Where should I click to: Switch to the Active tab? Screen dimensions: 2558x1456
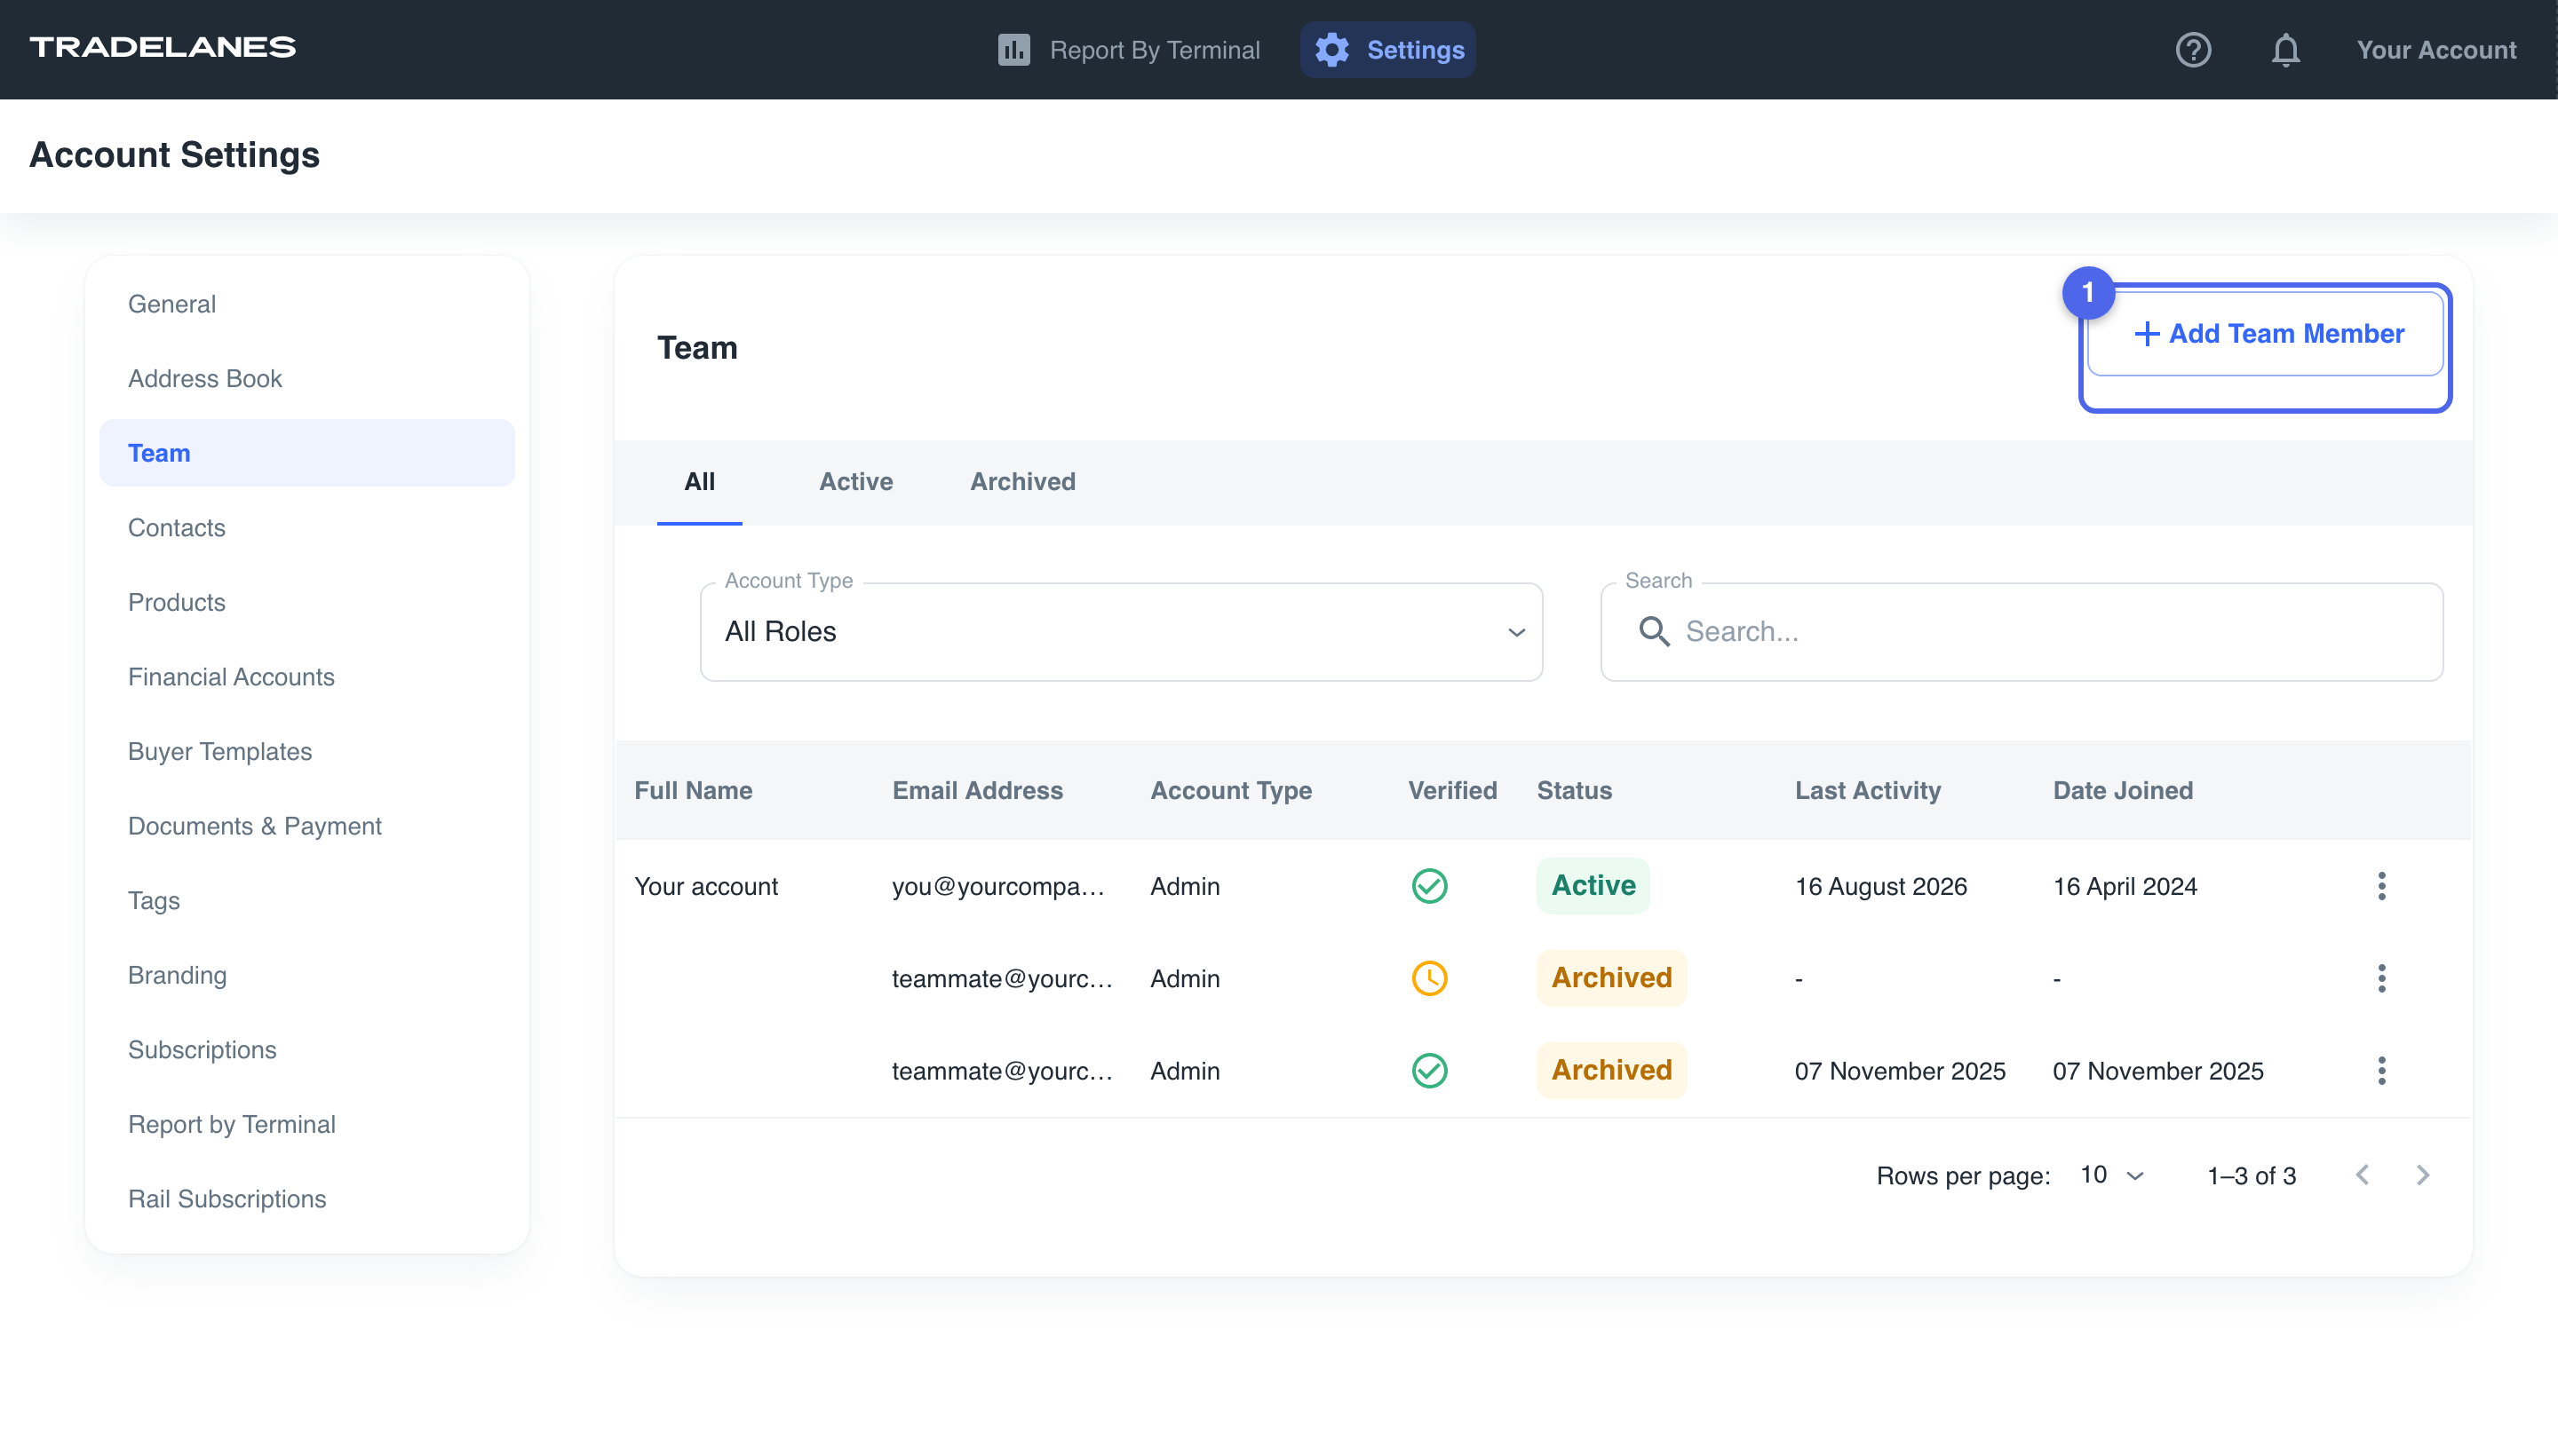(x=856, y=482)
